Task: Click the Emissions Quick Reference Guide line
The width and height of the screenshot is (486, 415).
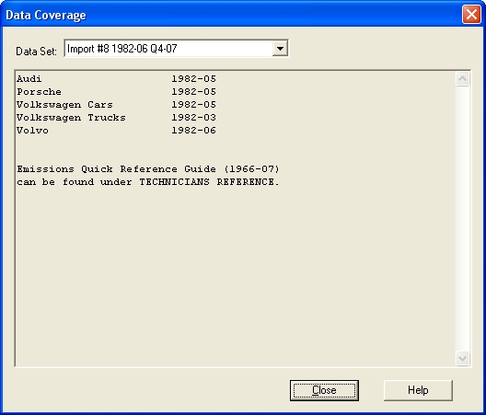Action: [x=148, y=169]
